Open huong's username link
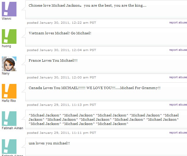The width and height of the screenshot is (187, 156). click(x=6, y=46)
